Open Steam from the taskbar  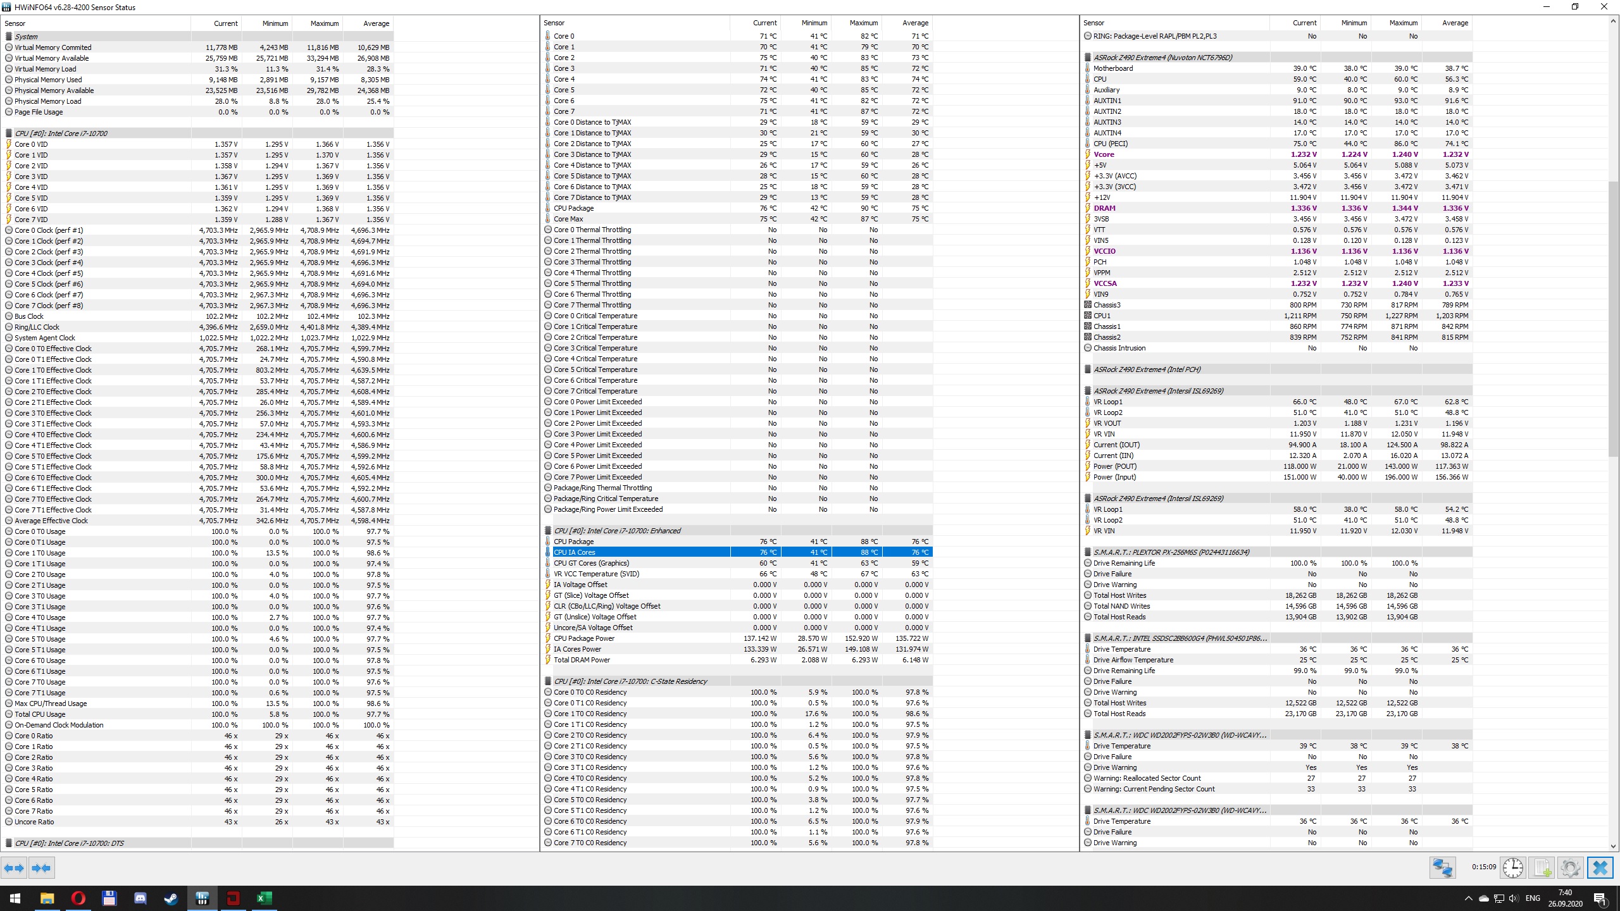click(x=171, y=898)
